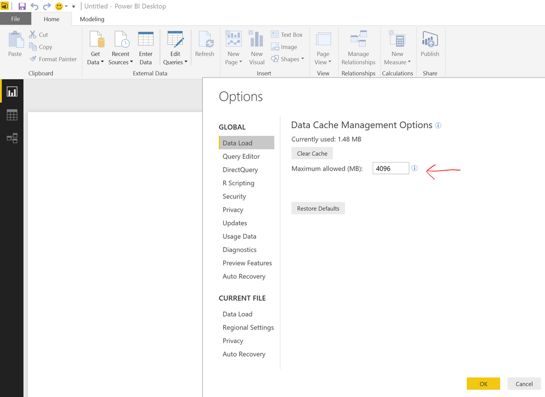Expand the Recent Sources menu
Screen dimensions: 545x397
pyautogui.click(x=120, y=47)
